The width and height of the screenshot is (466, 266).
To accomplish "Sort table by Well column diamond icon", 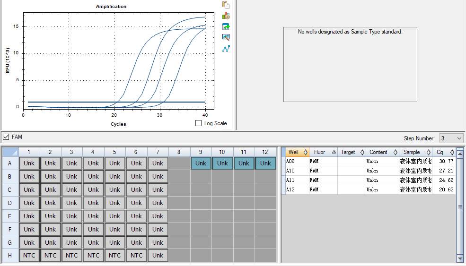I will [x=305, y=152].
